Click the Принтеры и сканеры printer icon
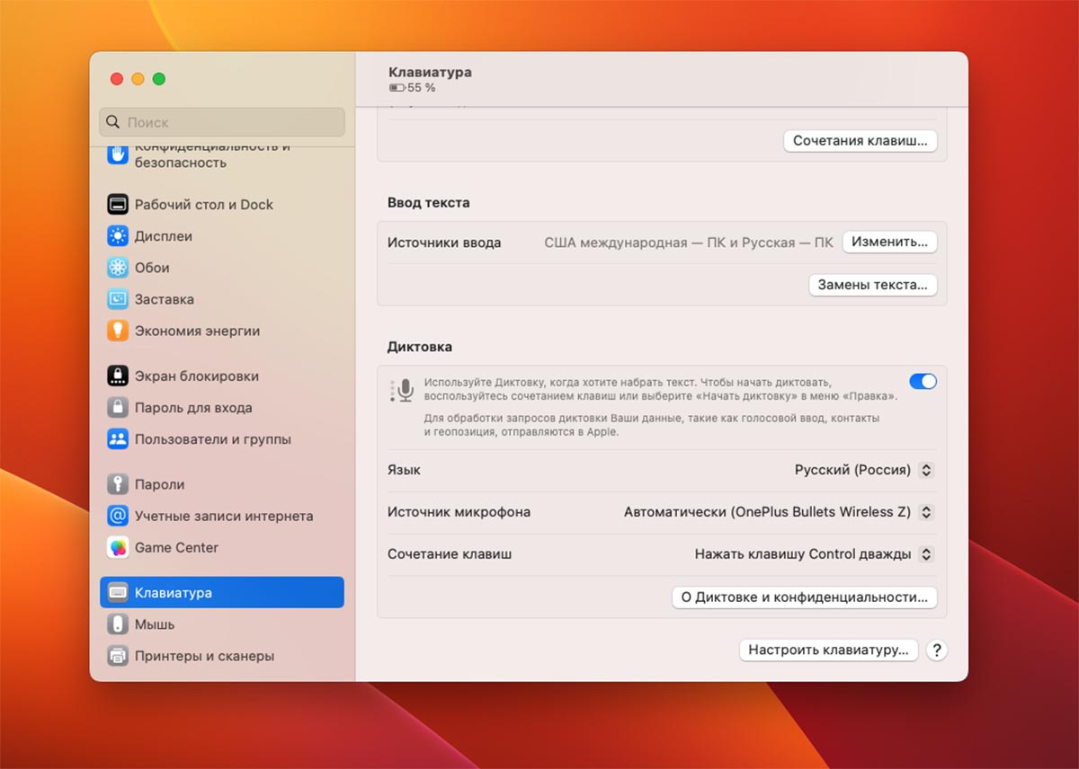Screen dimensions: 1079x769 coord(118,656)
